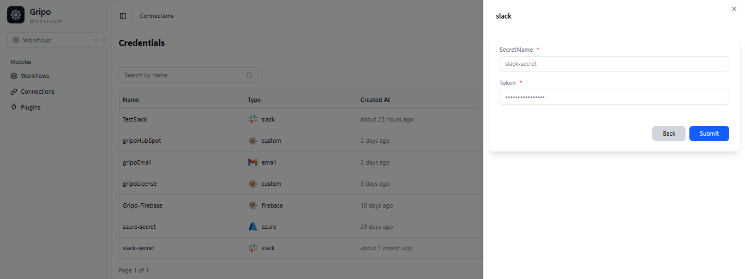Click the custom icon in gripoLicense row
Image resolution: width=745 pixels, height=279 pixels.
[253, 184]
